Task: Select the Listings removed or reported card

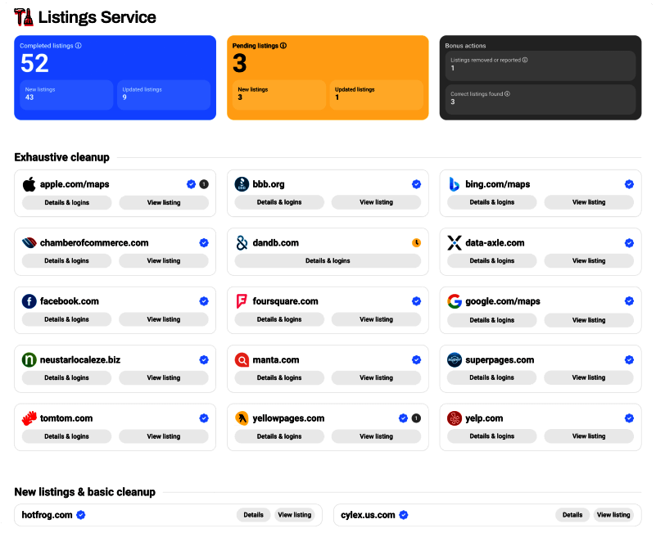Action: point(537,65)
